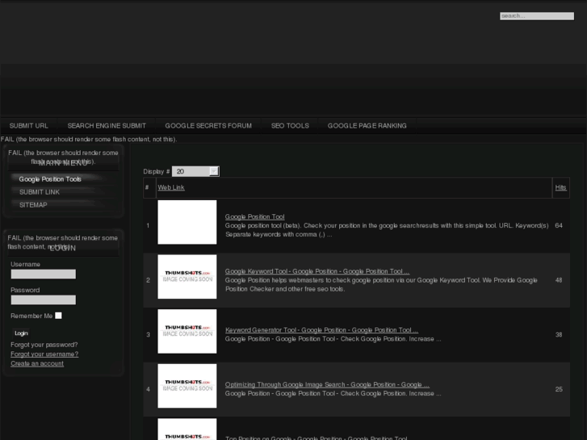Open Forgot your username link
The width and height of the screenshot is (587, 440).
click(x=44, y=354)
